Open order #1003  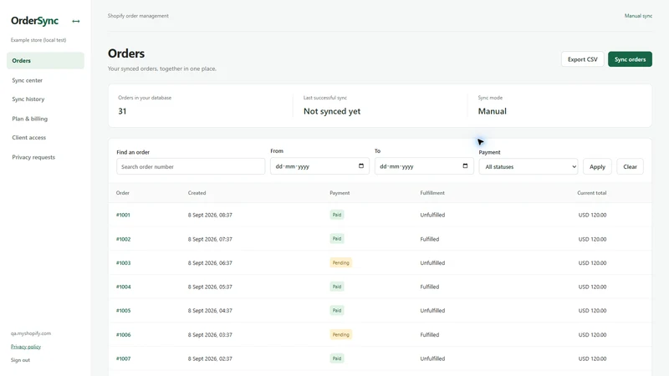click(123, 263)
